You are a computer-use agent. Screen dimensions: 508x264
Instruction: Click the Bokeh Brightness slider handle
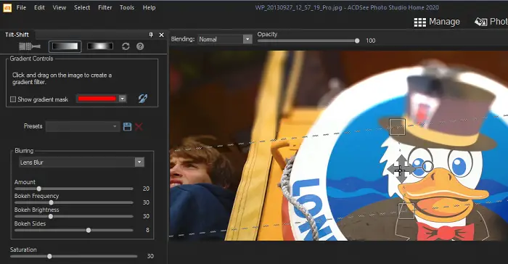[x=51, y=216]
